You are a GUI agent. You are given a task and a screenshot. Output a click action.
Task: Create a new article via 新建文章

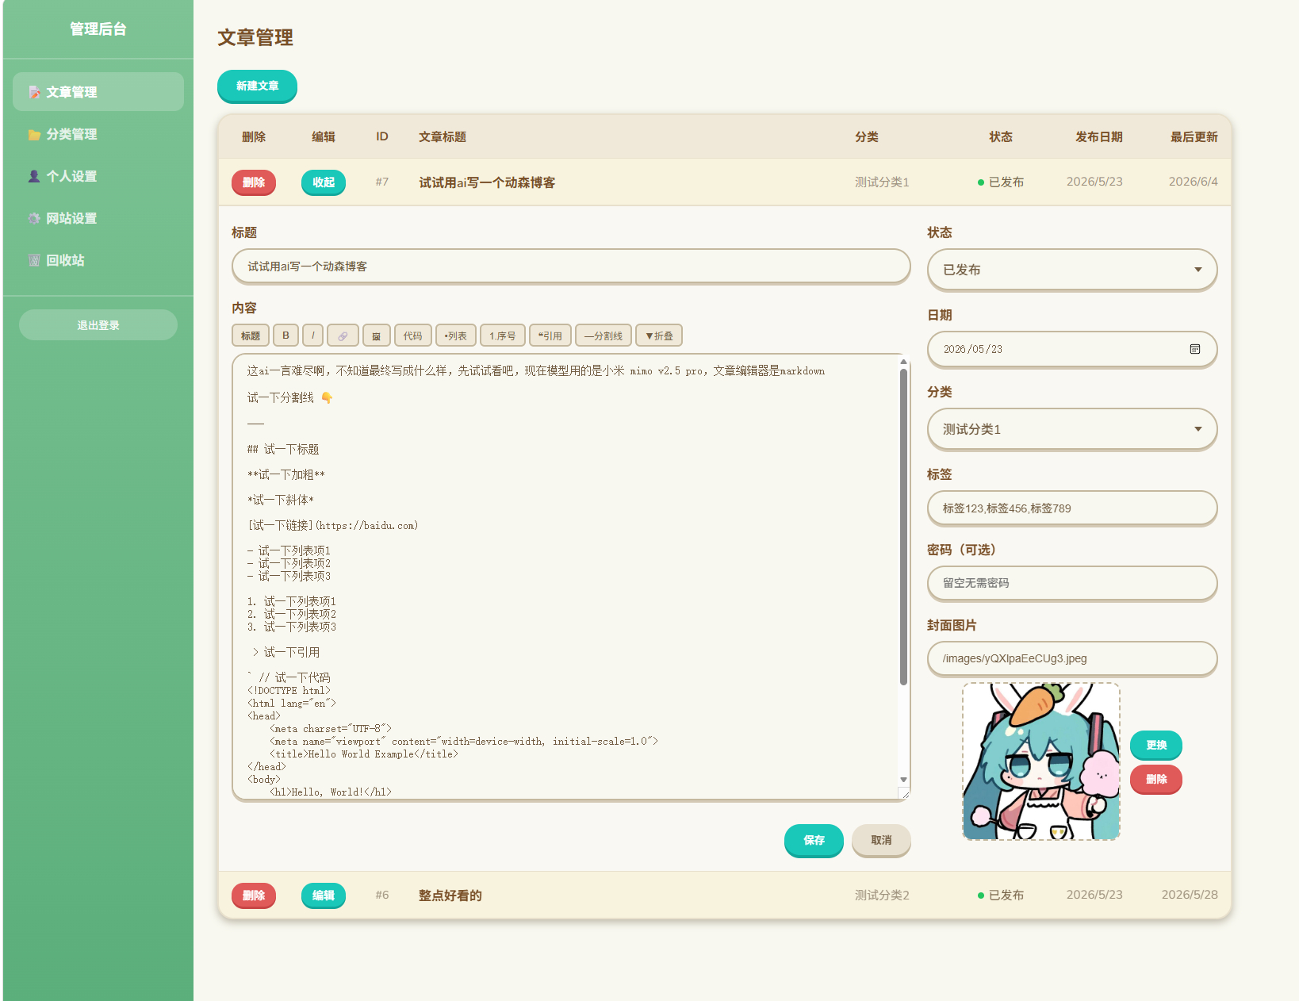click(x=257, y=86)
